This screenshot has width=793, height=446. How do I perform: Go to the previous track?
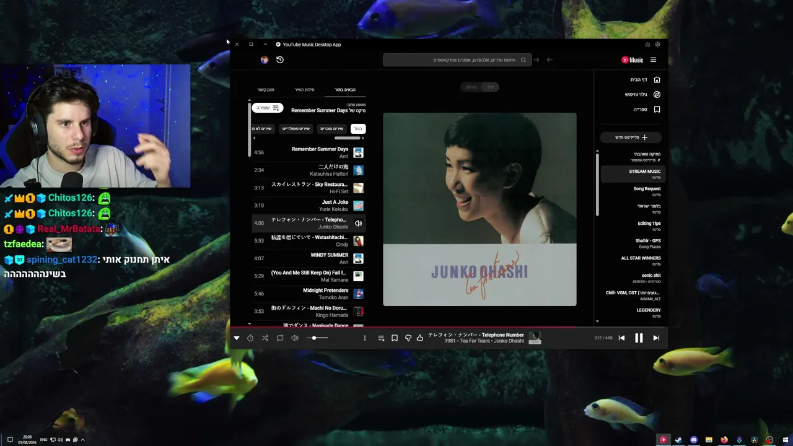click(621, 338)
